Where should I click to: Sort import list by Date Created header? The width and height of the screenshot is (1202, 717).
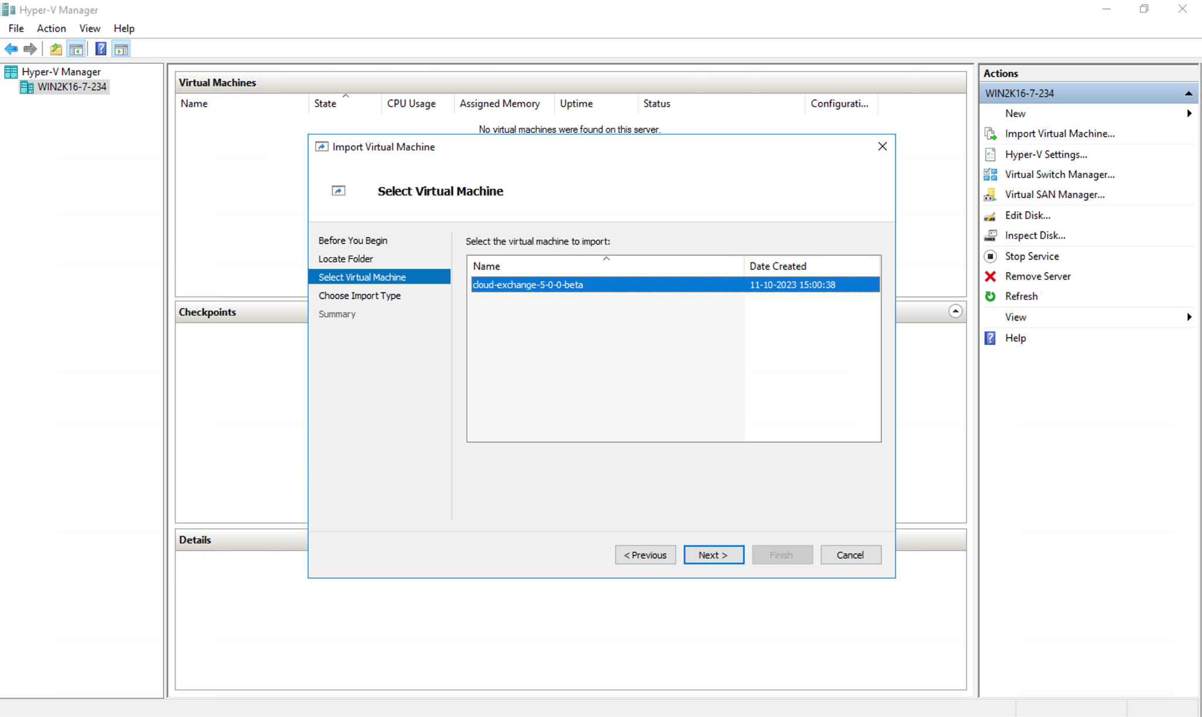click(812, 266)
